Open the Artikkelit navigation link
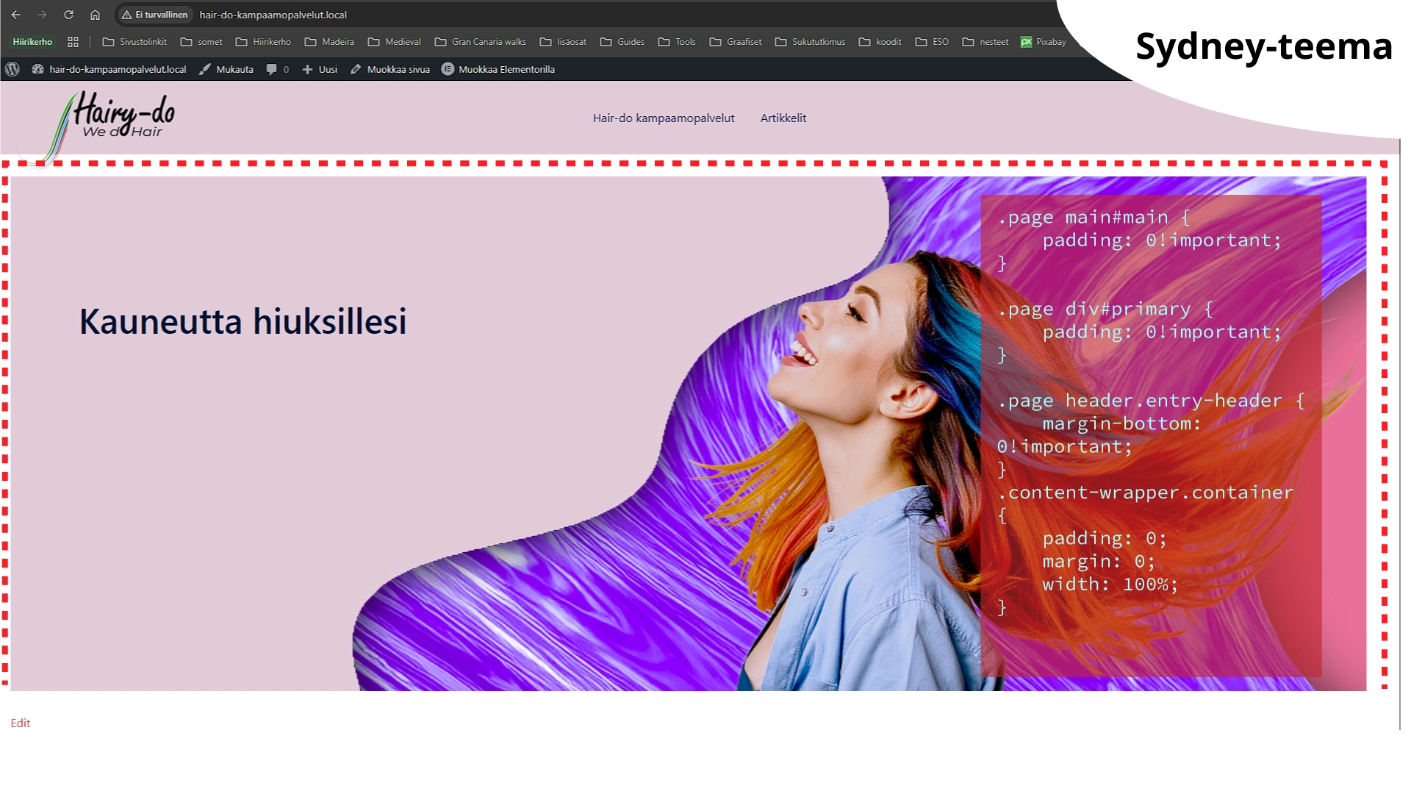 pyautogui.click(x=783, y=118)
